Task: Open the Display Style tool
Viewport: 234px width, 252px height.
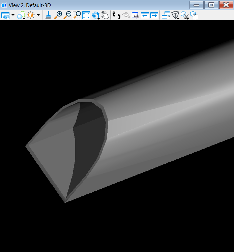Action: (21, 15)
